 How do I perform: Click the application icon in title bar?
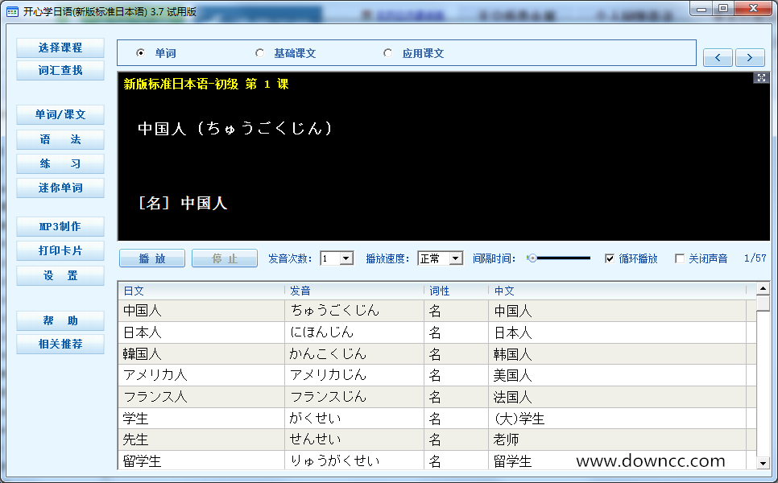12,11
